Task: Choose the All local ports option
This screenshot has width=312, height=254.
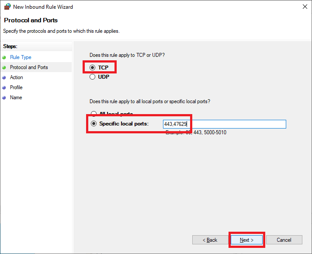Action: pyautogui.click(x=93, y=114)
